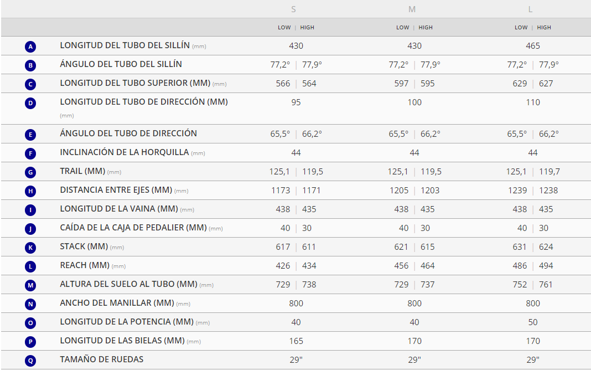Screen dimensions: 591x370
Task: Select the M size column header
Action: (x=412, y=9)
